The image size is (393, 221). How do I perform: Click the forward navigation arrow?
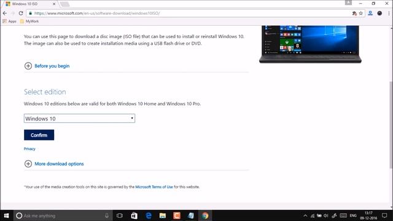click(x=13, y=14)
